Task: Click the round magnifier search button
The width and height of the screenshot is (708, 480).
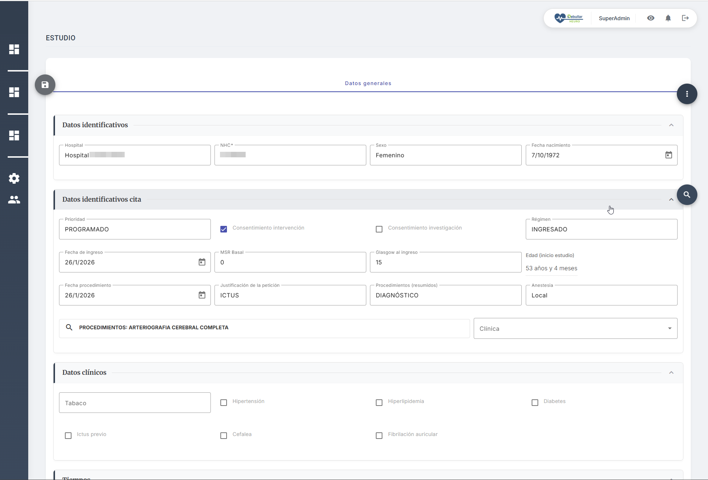Action: [x=687, y=195]
